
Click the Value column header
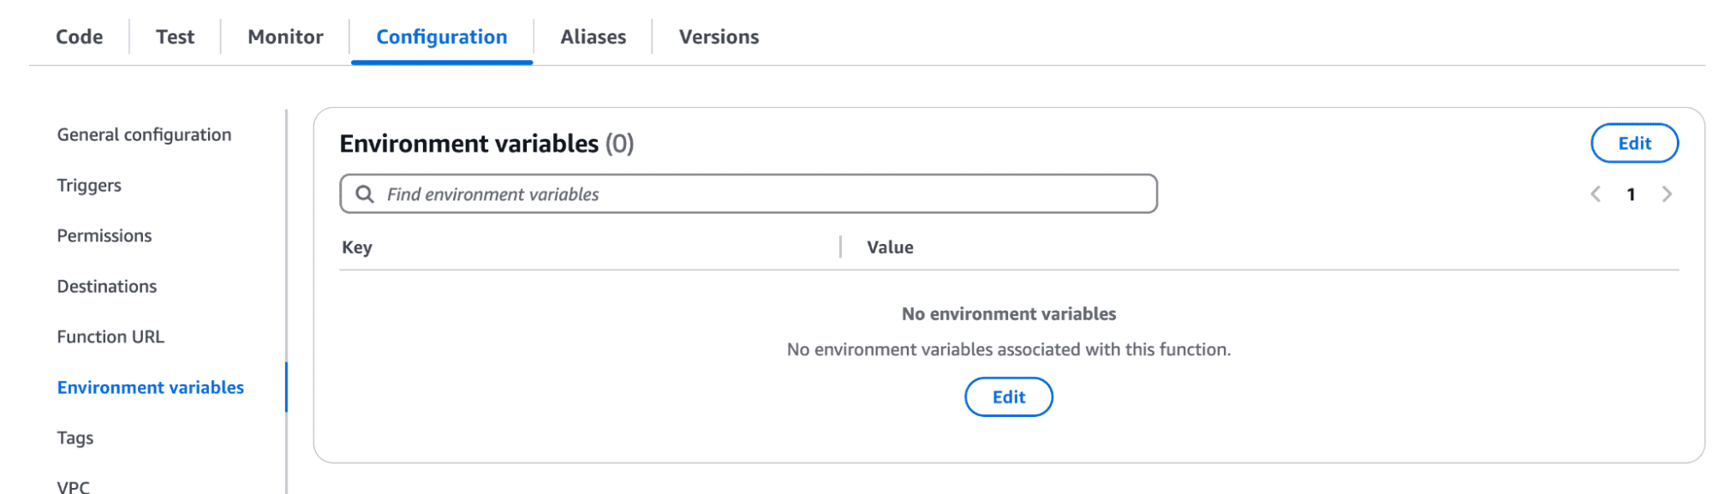(x=890, y=247)
